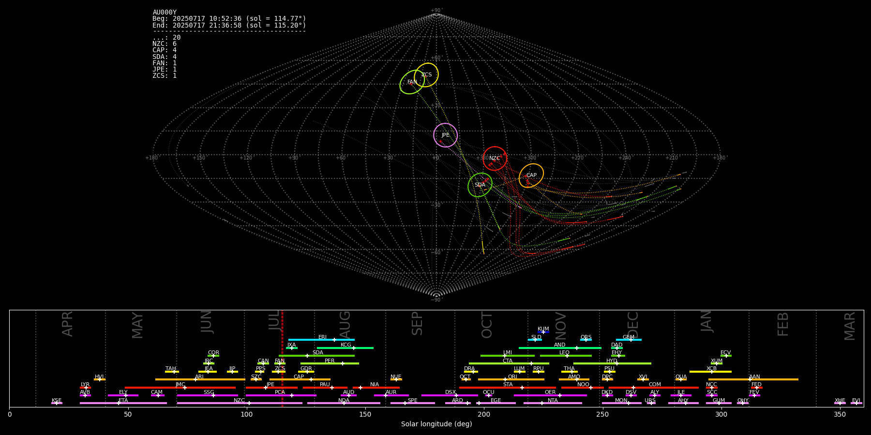
Task: Click the LEO shower bar
Action: [566, 356]
